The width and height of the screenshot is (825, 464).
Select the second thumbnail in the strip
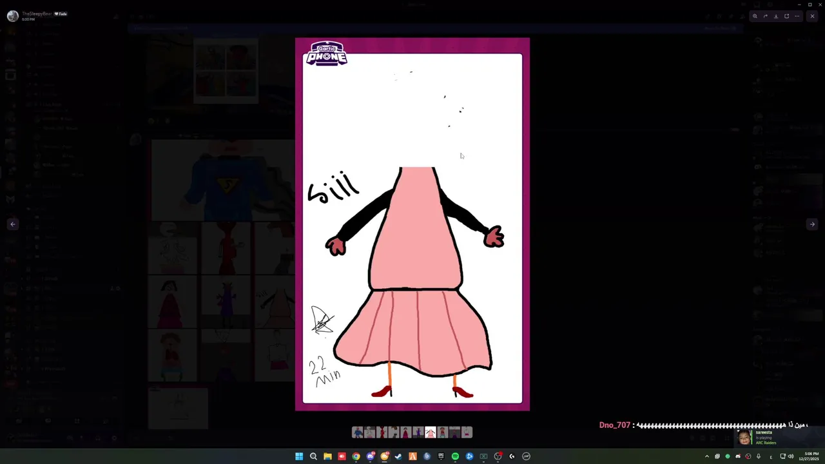pos(370,432)
